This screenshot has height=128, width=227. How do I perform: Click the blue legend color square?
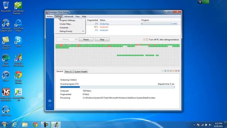pos(179,71)
